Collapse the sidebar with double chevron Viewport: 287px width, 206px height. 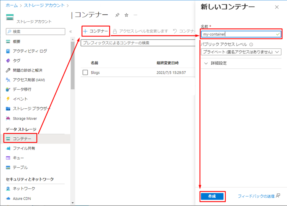coord(71,31)
